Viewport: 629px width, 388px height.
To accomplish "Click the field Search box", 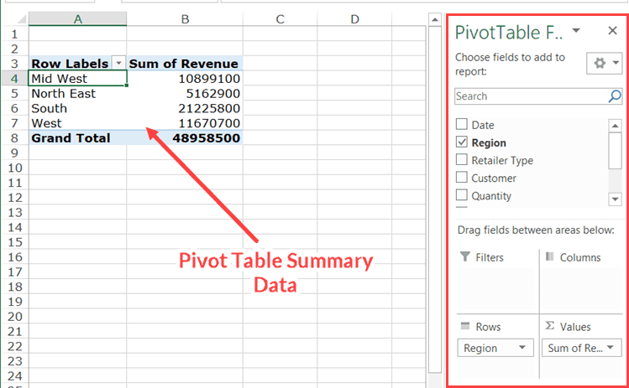I will pyautogui.click(x=529, y=96).
